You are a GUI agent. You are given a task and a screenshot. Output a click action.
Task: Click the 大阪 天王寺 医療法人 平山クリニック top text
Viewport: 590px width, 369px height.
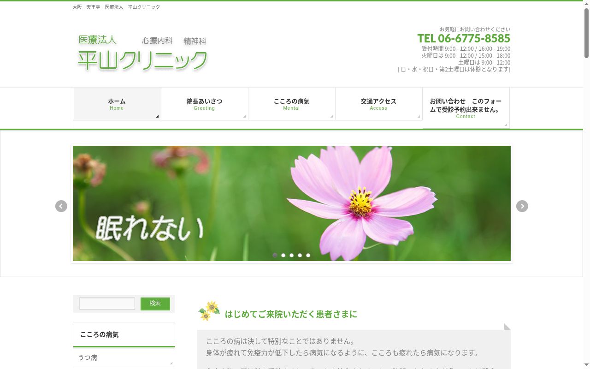coord(117,7)
